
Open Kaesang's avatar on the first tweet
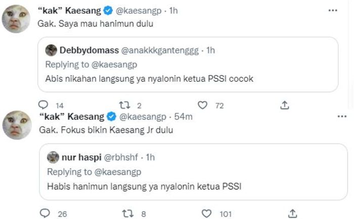click(17, 21)
